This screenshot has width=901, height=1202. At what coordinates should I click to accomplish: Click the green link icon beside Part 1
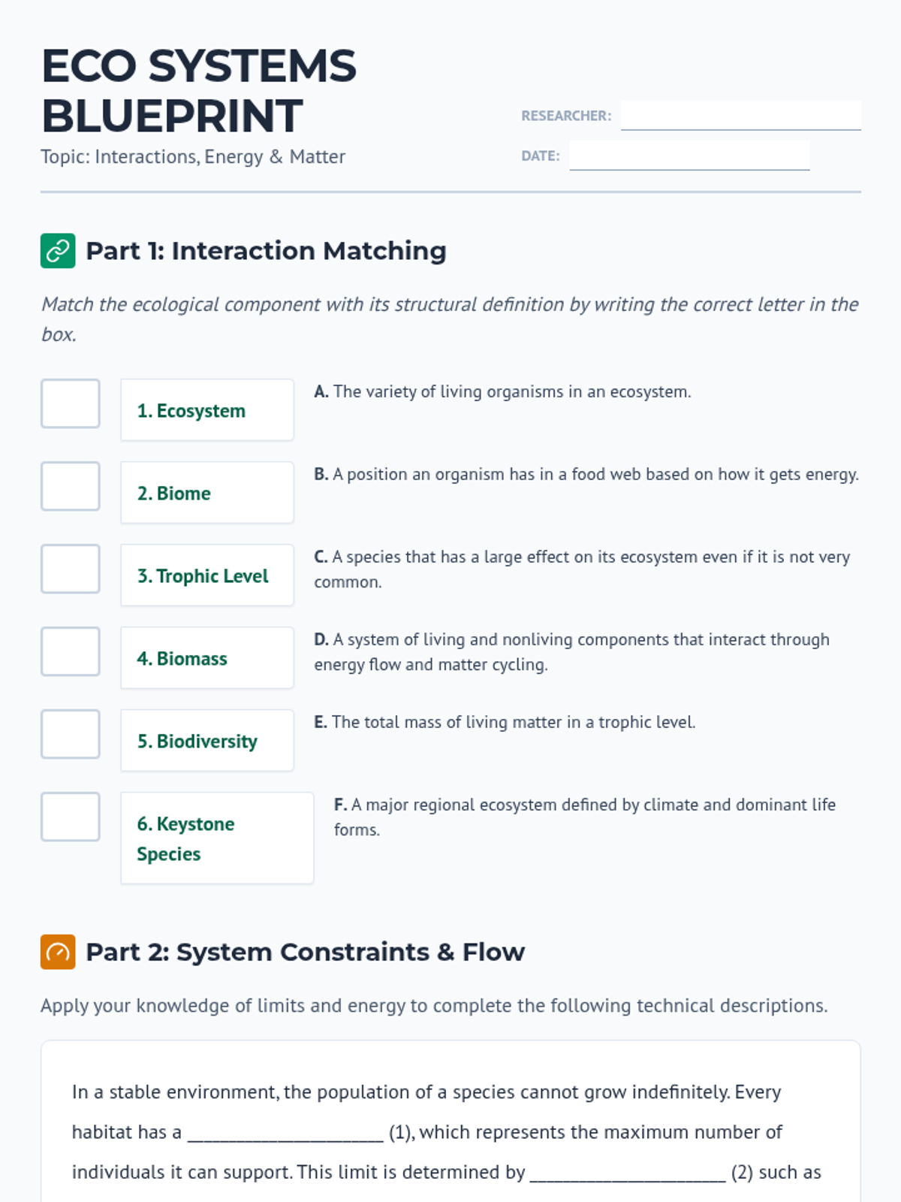pyautogui.click(x=58, y=251)
